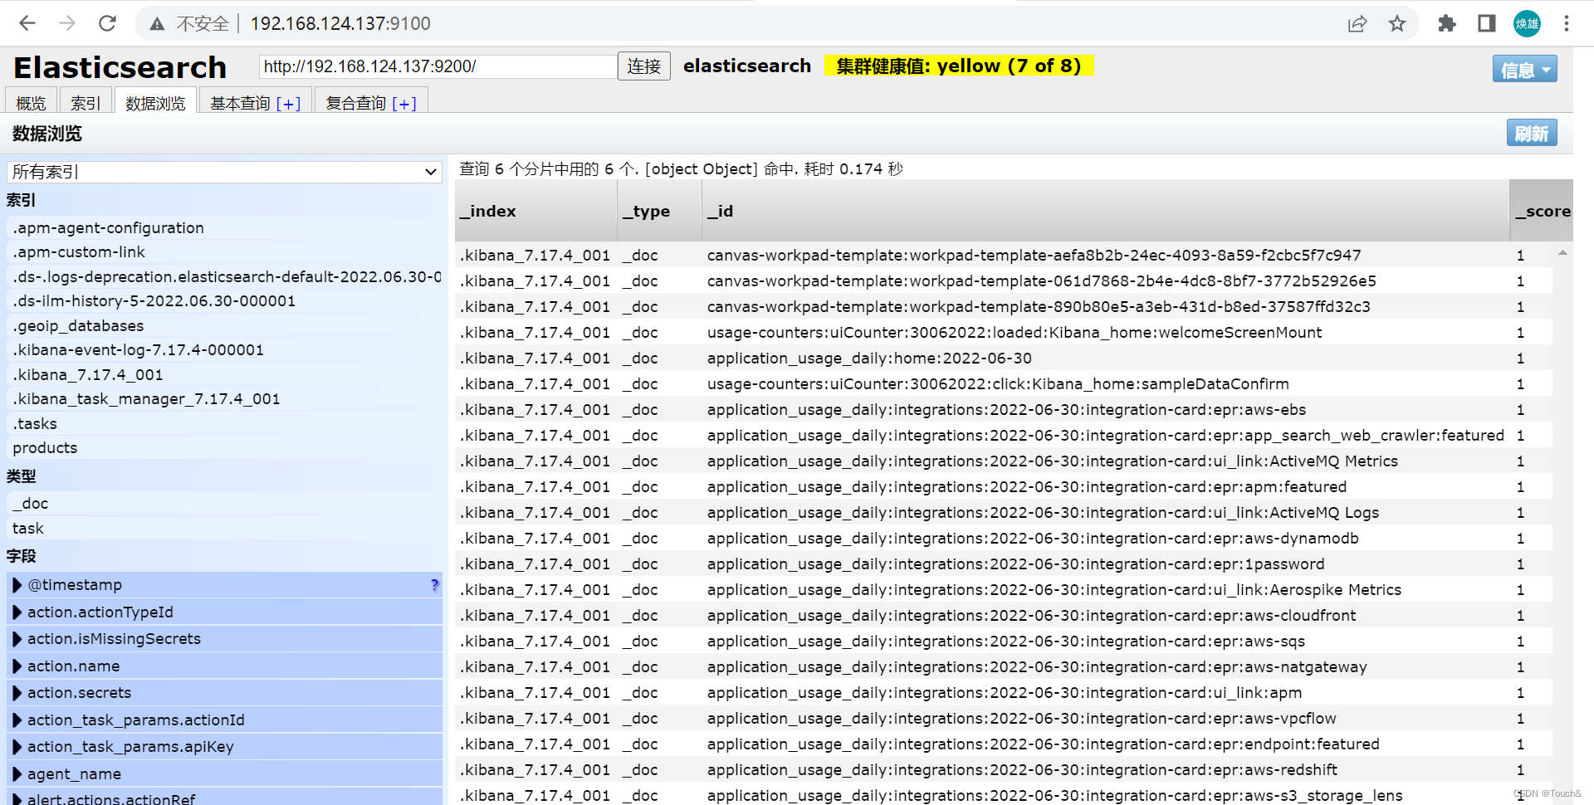Open the 基本查询 basic query tab
Screen dimensions: 1594x805
point(255,102)
